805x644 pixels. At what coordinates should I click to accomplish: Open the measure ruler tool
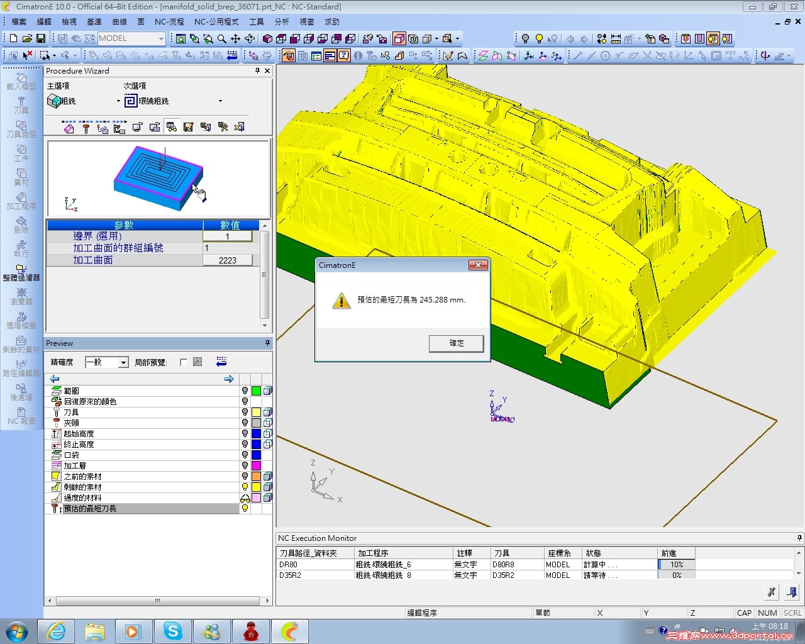click(x=616, y=38)
